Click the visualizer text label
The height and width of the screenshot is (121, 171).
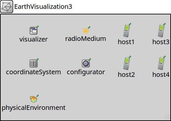coord(34,39)
